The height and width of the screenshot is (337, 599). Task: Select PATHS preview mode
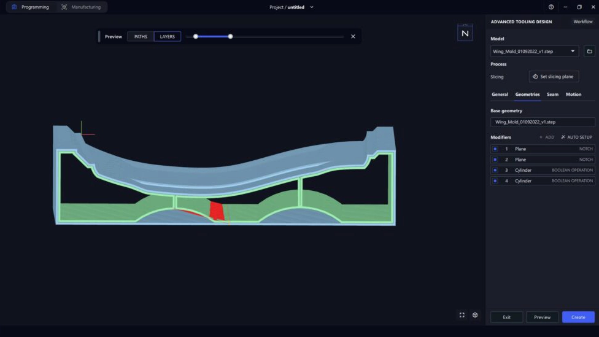141,37
